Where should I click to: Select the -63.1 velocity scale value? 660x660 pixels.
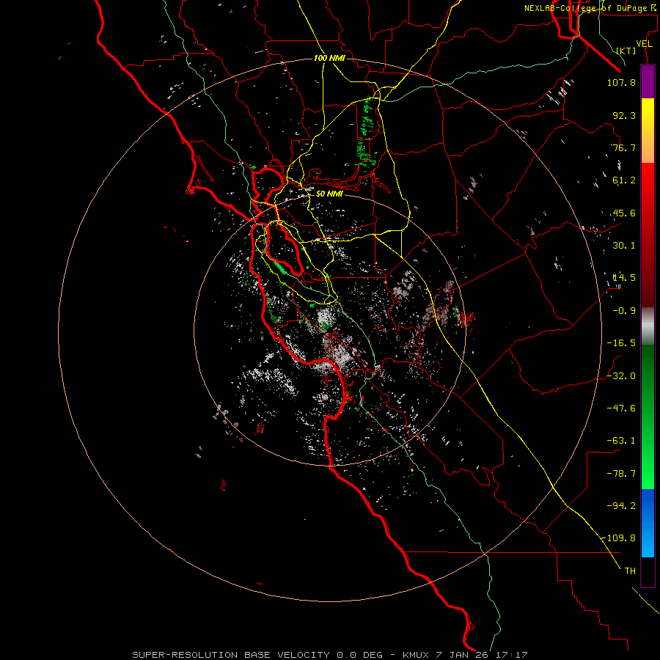(x=621, y=441)
